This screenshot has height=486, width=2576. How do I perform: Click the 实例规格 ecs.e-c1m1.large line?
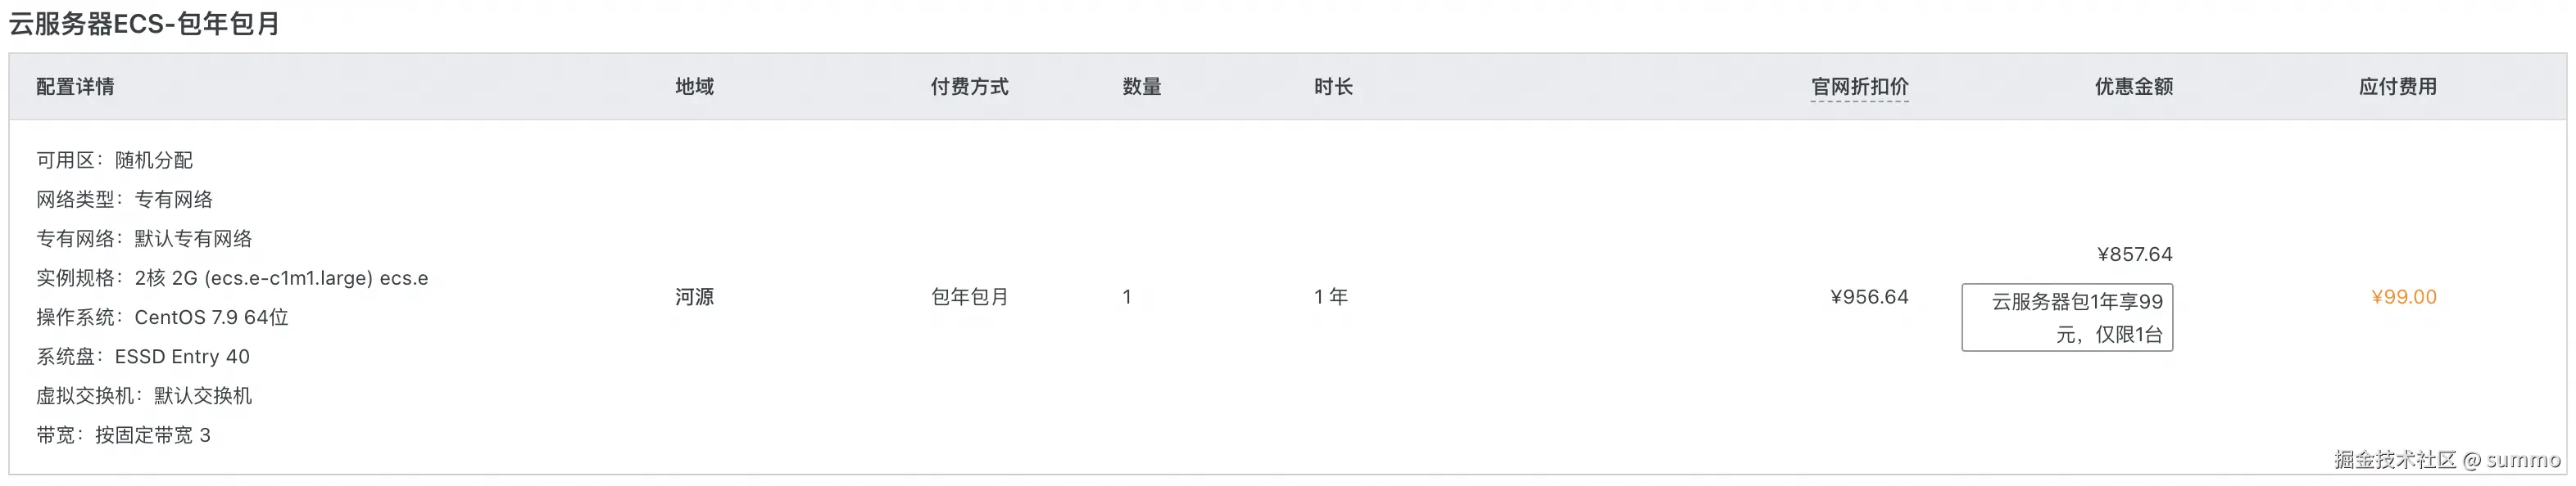[232, 278]
